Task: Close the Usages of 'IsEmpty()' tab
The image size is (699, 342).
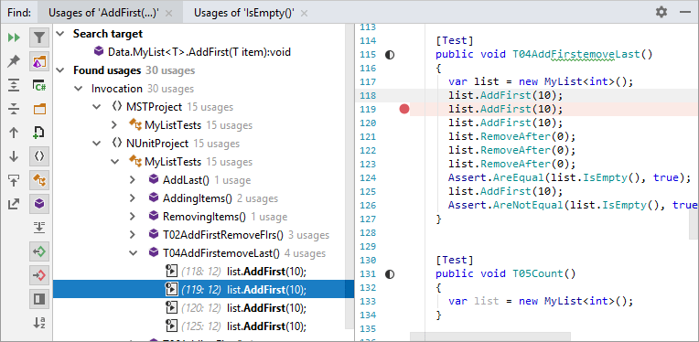Action: [304, 14]
